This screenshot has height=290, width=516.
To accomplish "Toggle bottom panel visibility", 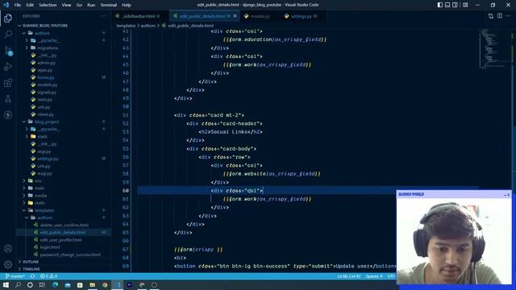I will [447, 5].
